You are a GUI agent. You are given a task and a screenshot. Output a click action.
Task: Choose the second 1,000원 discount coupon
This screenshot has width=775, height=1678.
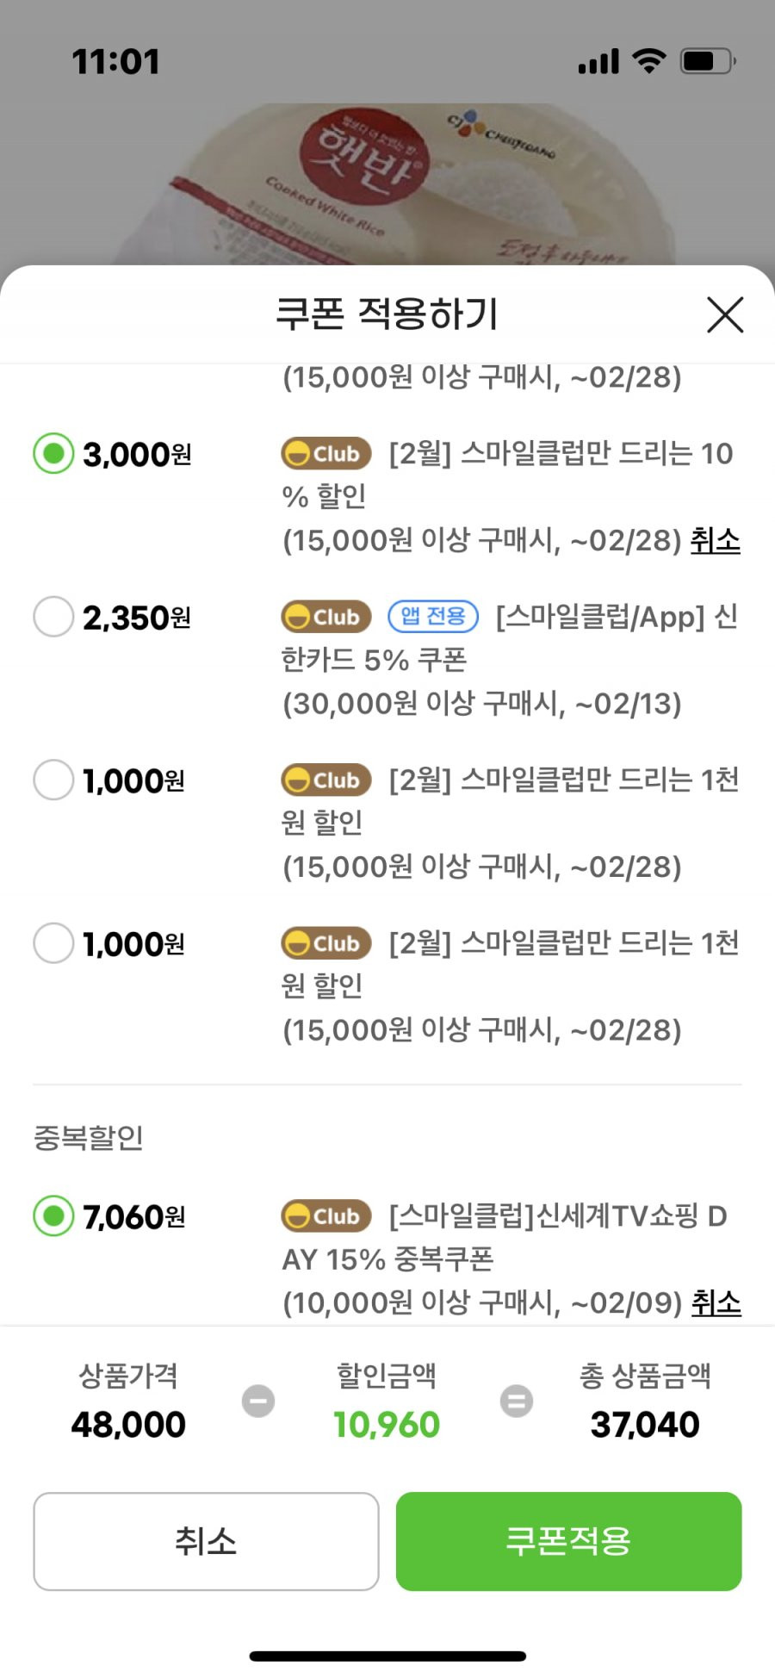[53, 943]
